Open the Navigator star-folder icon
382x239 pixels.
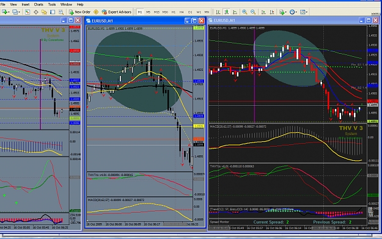[x=44, y=12]
